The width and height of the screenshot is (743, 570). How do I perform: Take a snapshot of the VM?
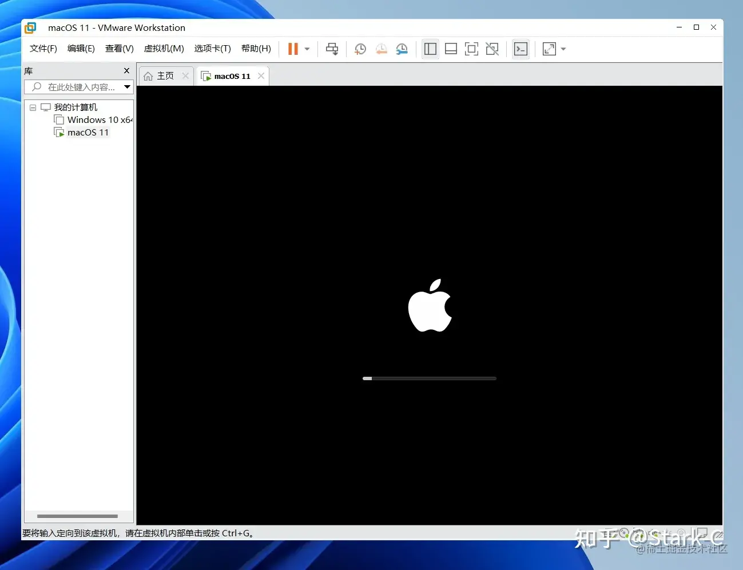click(360, 49)
